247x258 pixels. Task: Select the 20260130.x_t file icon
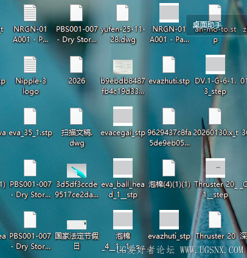pos(215,116)
